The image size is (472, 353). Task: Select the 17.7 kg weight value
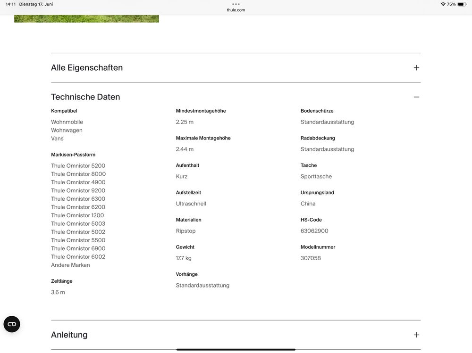(184, 258)
